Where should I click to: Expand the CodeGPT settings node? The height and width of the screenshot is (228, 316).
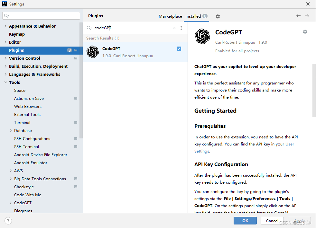(x=11, y=203)
